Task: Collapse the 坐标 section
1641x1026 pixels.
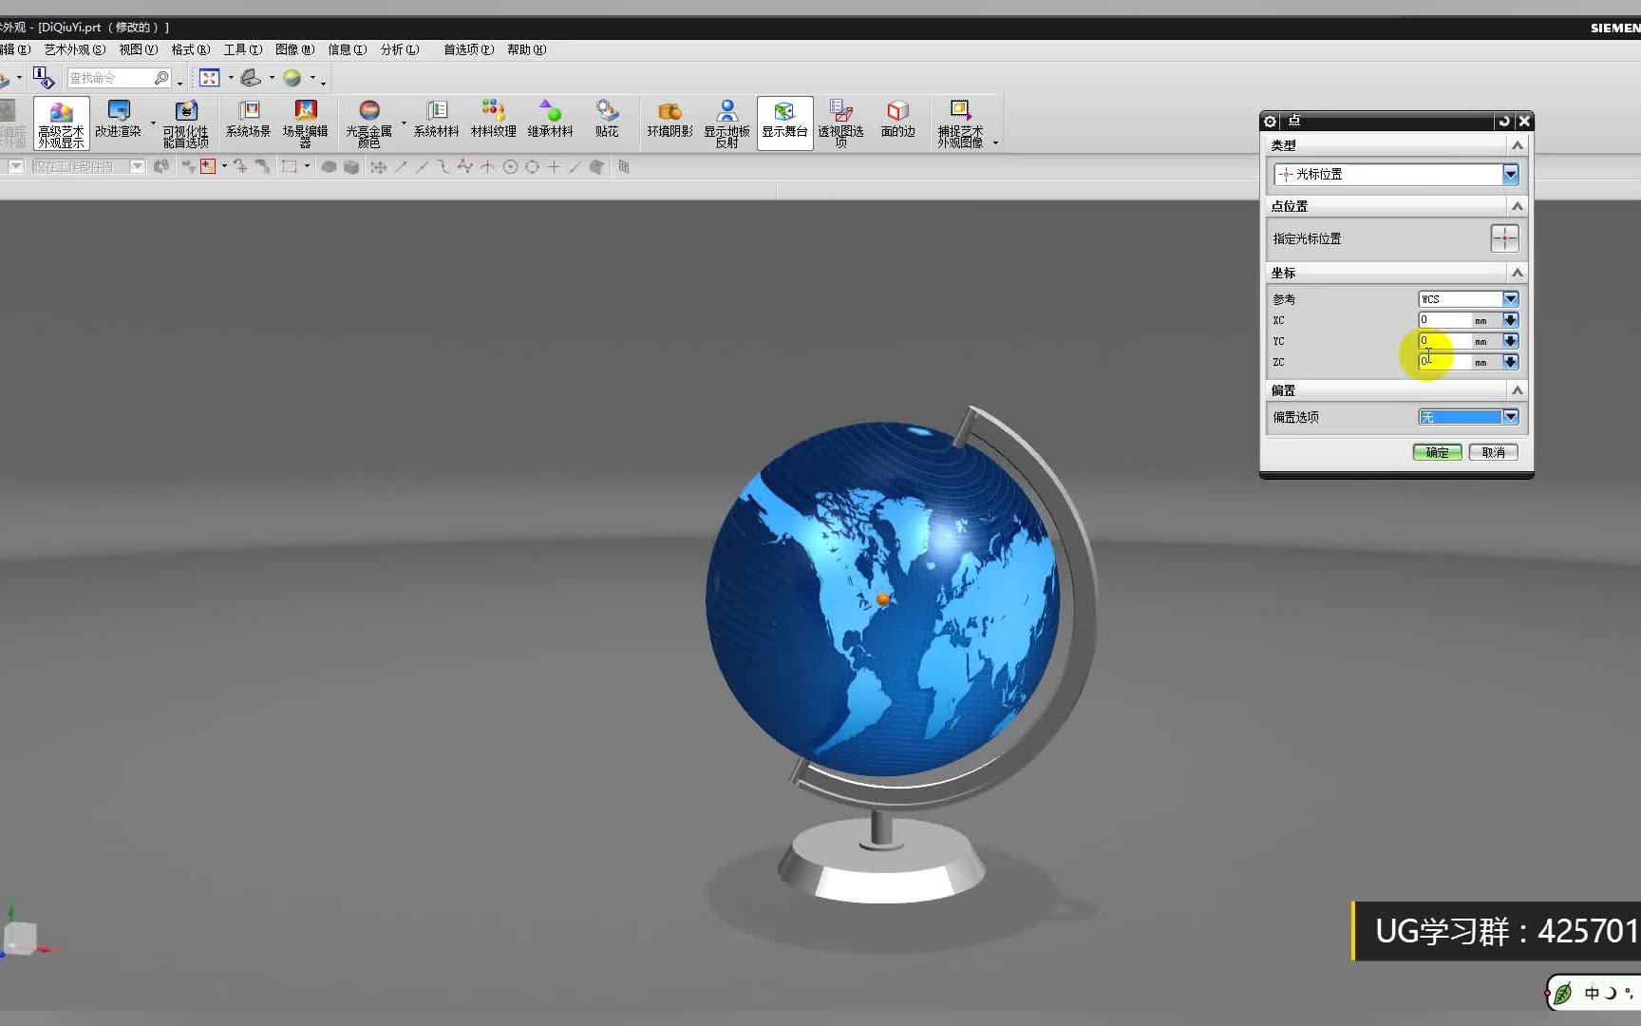Action: pyautogui.click(x=1517, y=273)
